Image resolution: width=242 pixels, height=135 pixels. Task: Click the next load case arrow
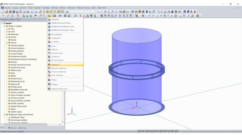[102, 12]
